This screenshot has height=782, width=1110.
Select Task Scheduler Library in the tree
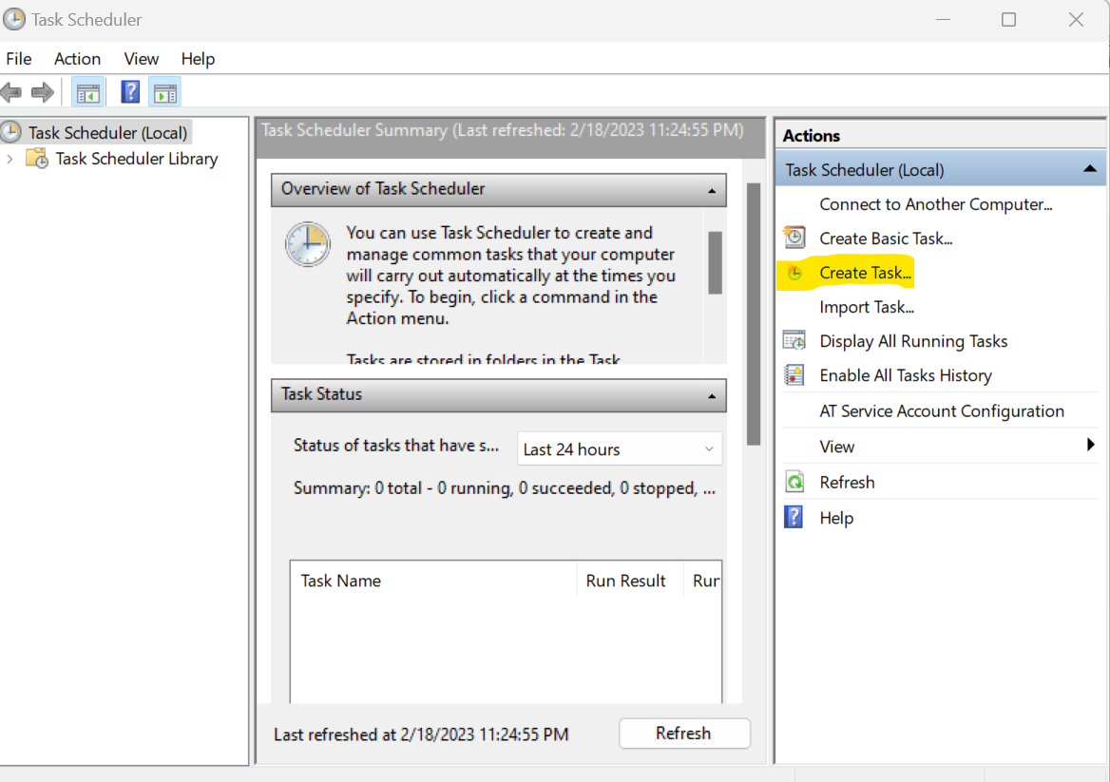(137, 159)
